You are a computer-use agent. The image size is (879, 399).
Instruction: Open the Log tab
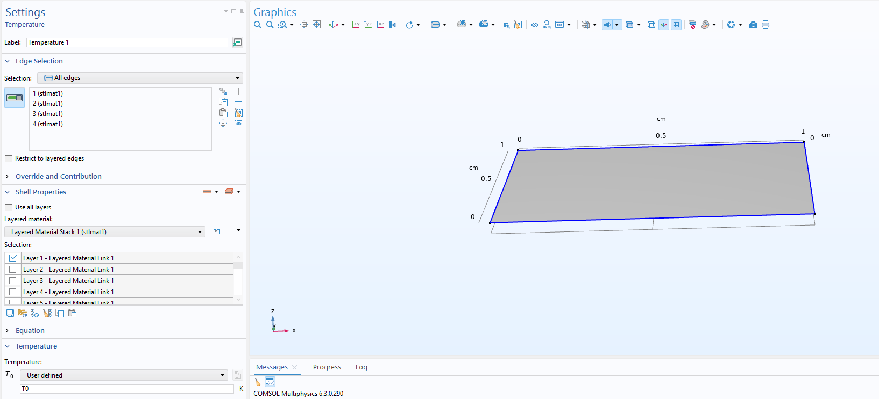(361, 367)
